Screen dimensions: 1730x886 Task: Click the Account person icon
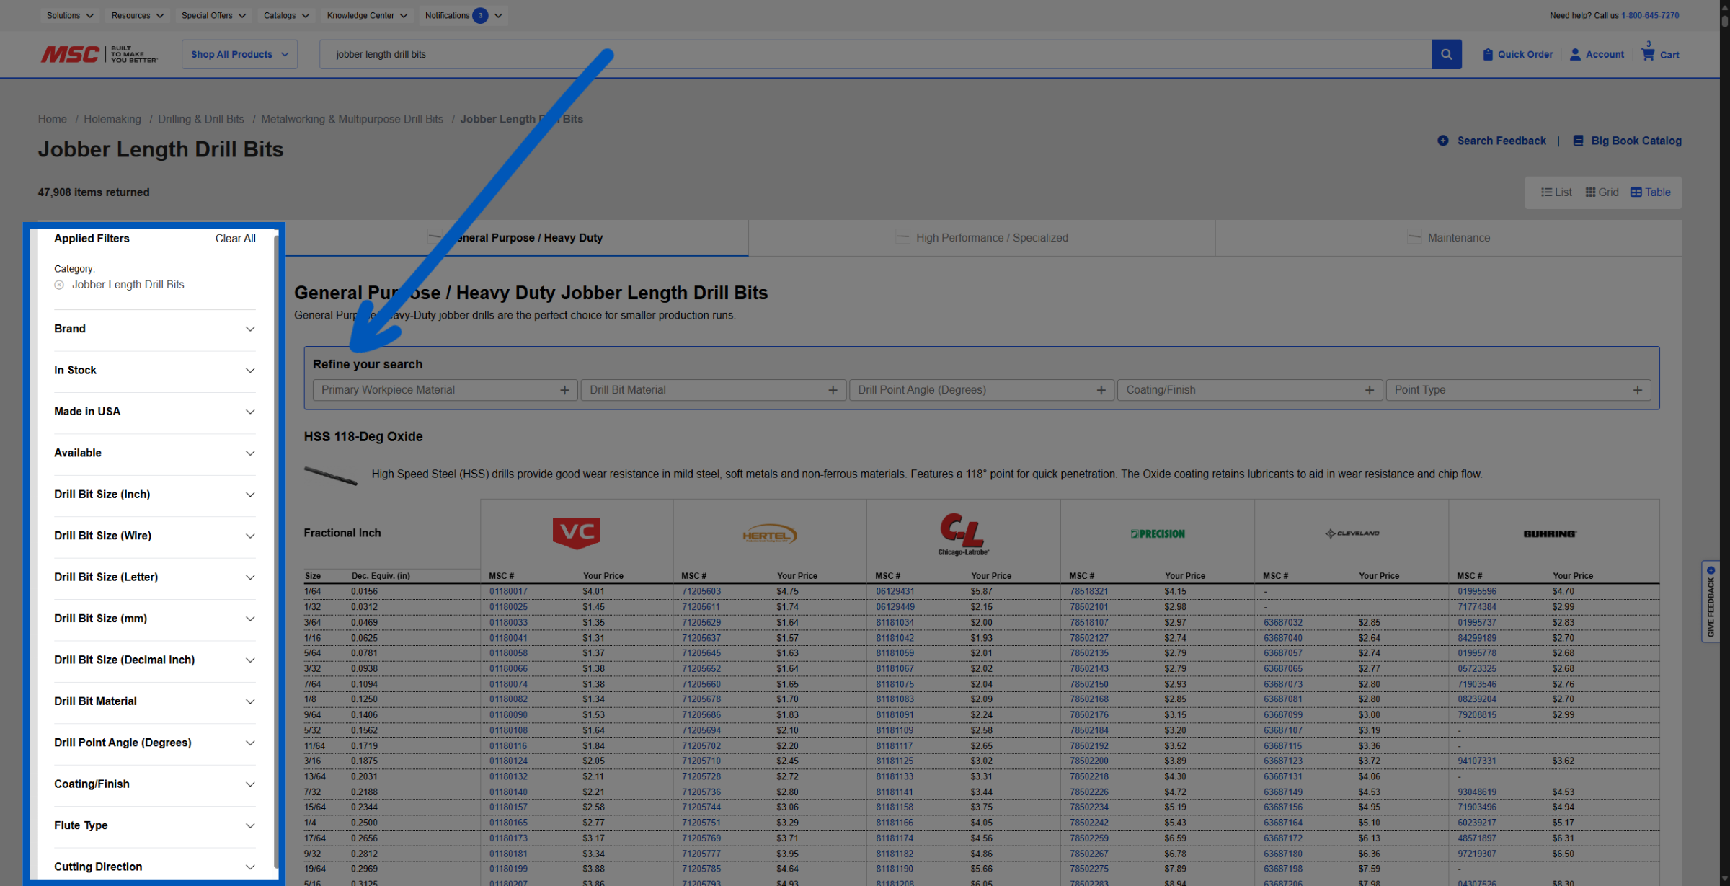(x=1575, y=54)
